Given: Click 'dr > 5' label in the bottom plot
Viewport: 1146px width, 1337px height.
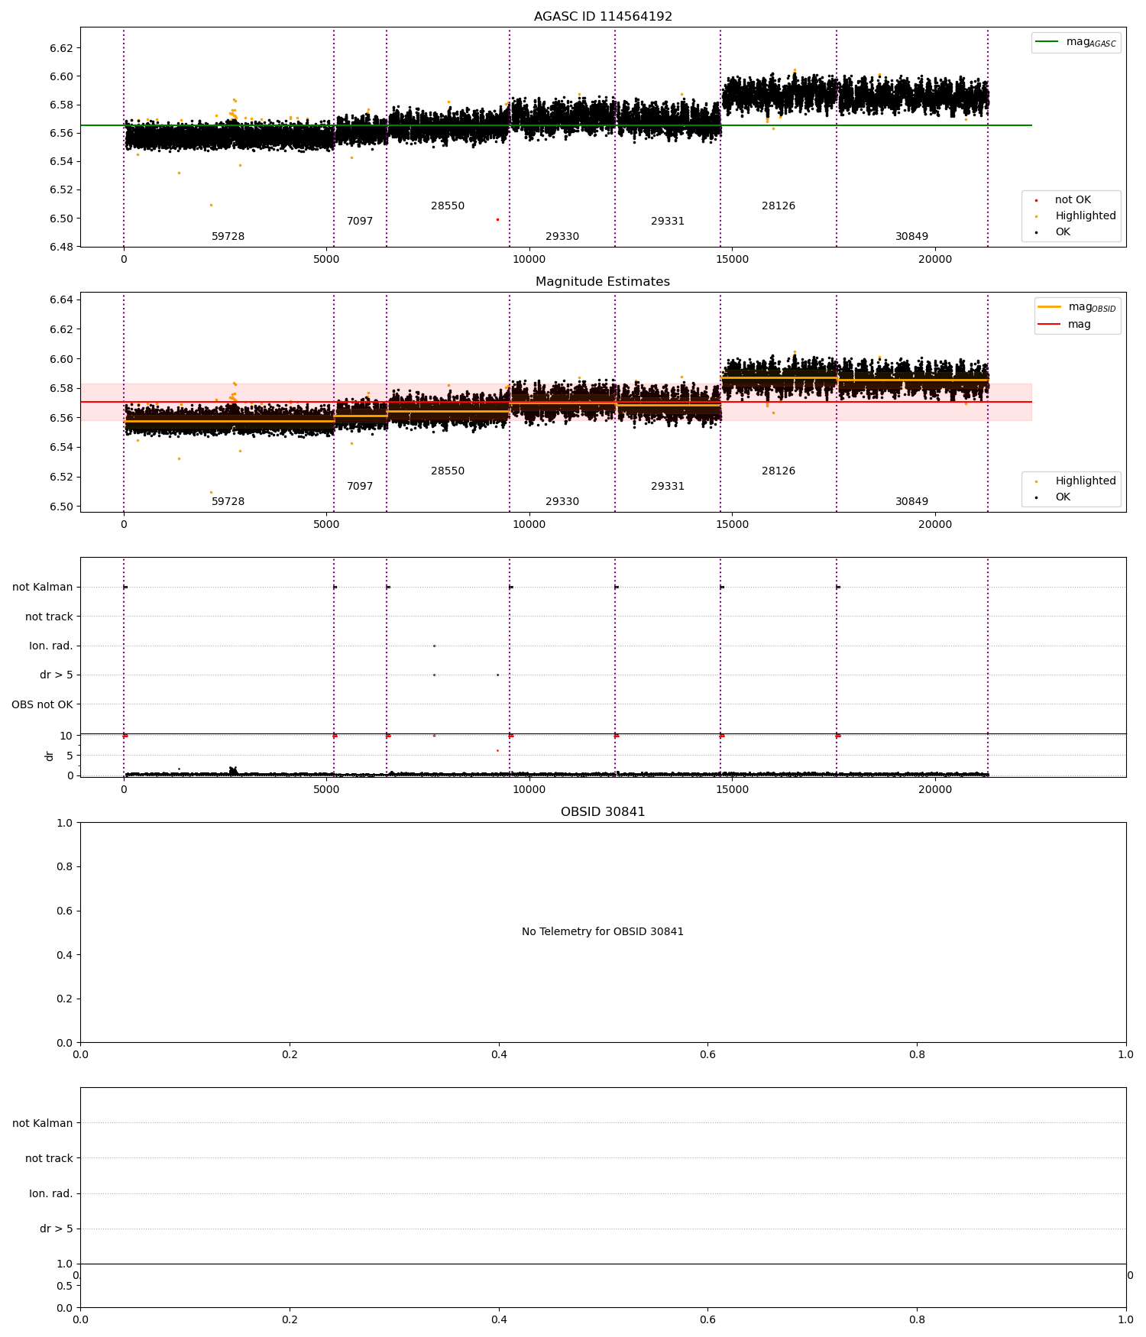Looking at the screenshot, I should 57,1229.
